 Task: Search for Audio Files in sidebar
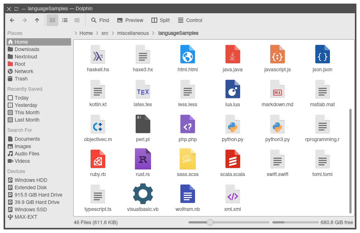coord(39,154)
